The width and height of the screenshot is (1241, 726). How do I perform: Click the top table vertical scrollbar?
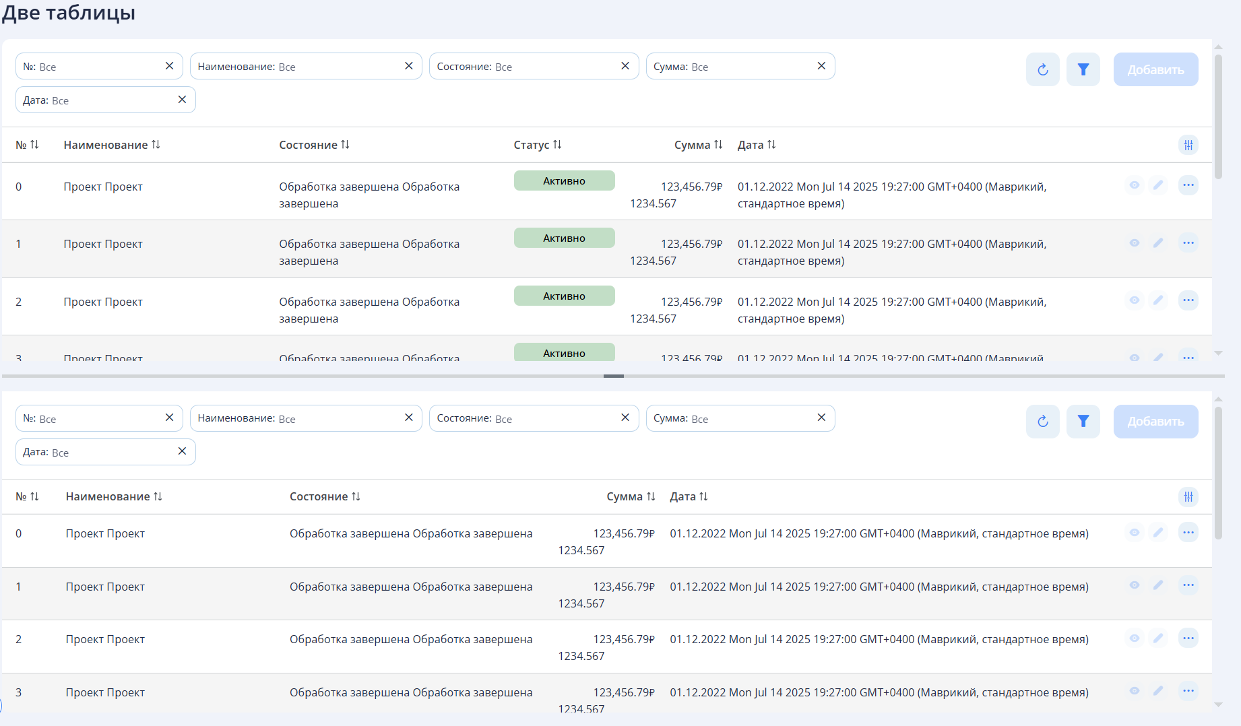tap(1218, 117)
